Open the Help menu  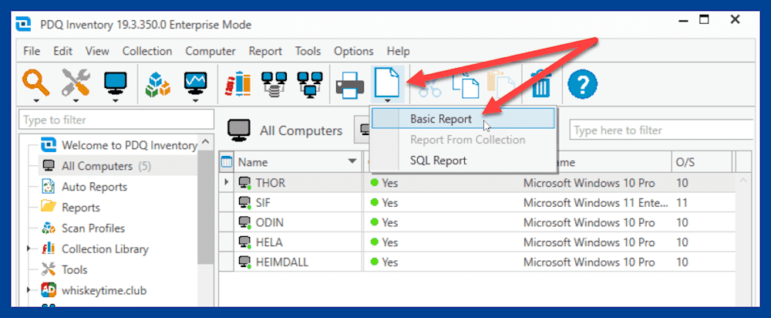click(x=399, y=51)
